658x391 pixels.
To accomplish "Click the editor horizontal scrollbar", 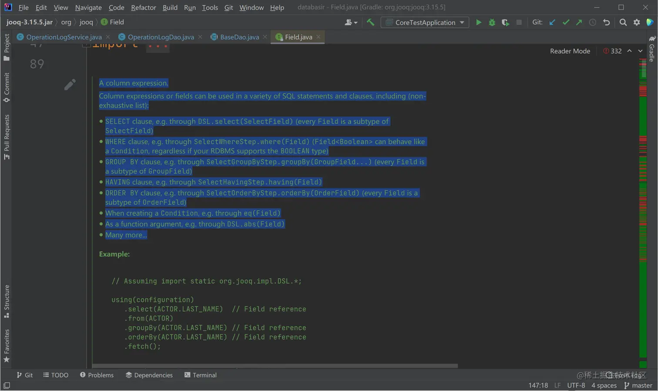I will [275, 366].
